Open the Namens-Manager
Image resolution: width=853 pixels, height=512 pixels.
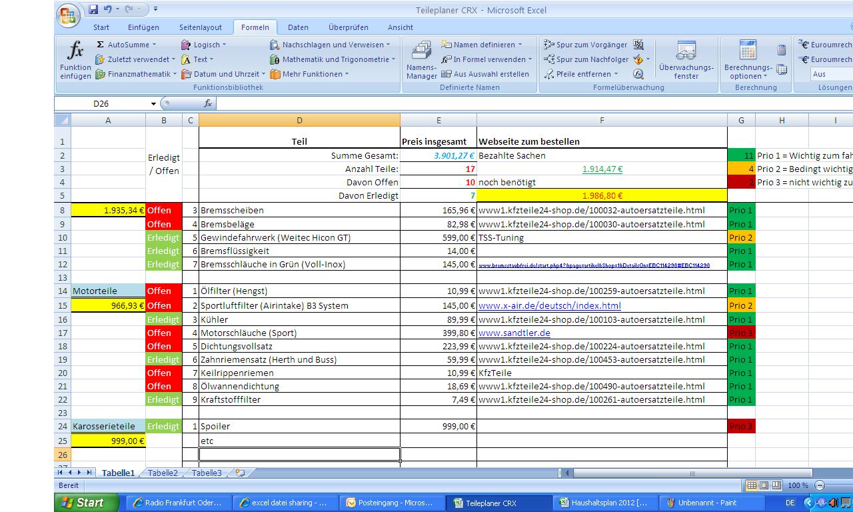(x=421, y=59)
